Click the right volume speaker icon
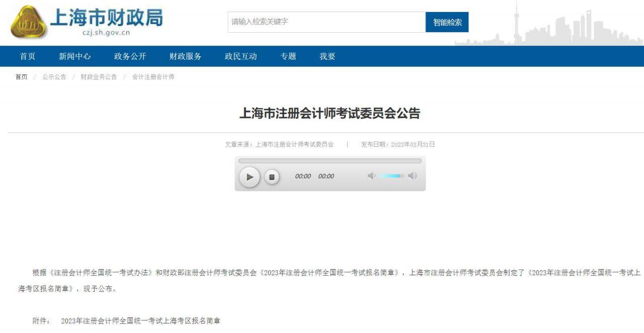The width and height of the screenshot is (644, 333). [x=413, y=176]
